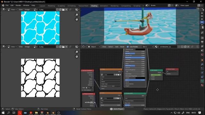Open the File menu
This screenshot has width=205, height=115.
point(7,5)
